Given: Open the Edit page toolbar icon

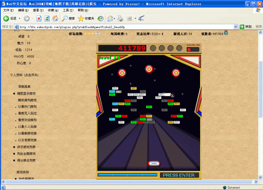Looking at the screenshot, I should click(130, 18).
